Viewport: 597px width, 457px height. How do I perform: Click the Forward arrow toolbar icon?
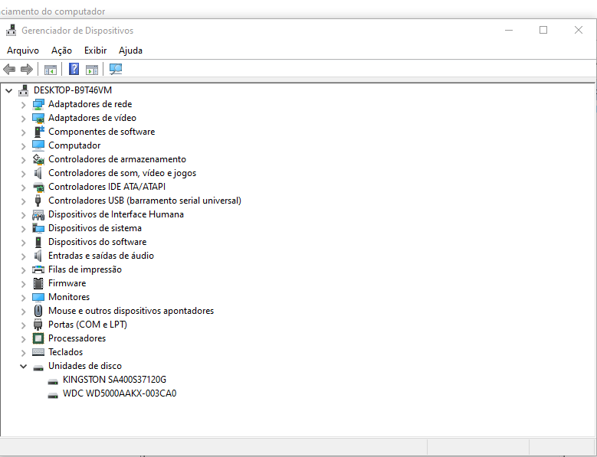(x=26, y=69)
